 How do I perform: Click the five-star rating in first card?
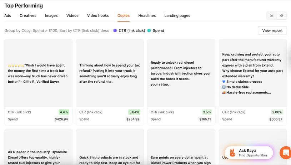pos(16,65)
